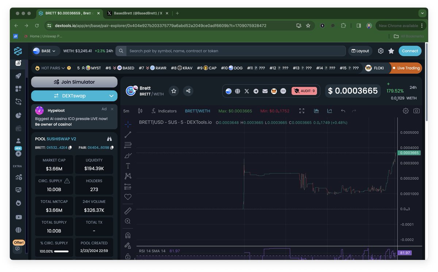Toggle stay in drawing mode pencil-lock
Viewport: 438px width, 272px height.
(x=128, y=246)
